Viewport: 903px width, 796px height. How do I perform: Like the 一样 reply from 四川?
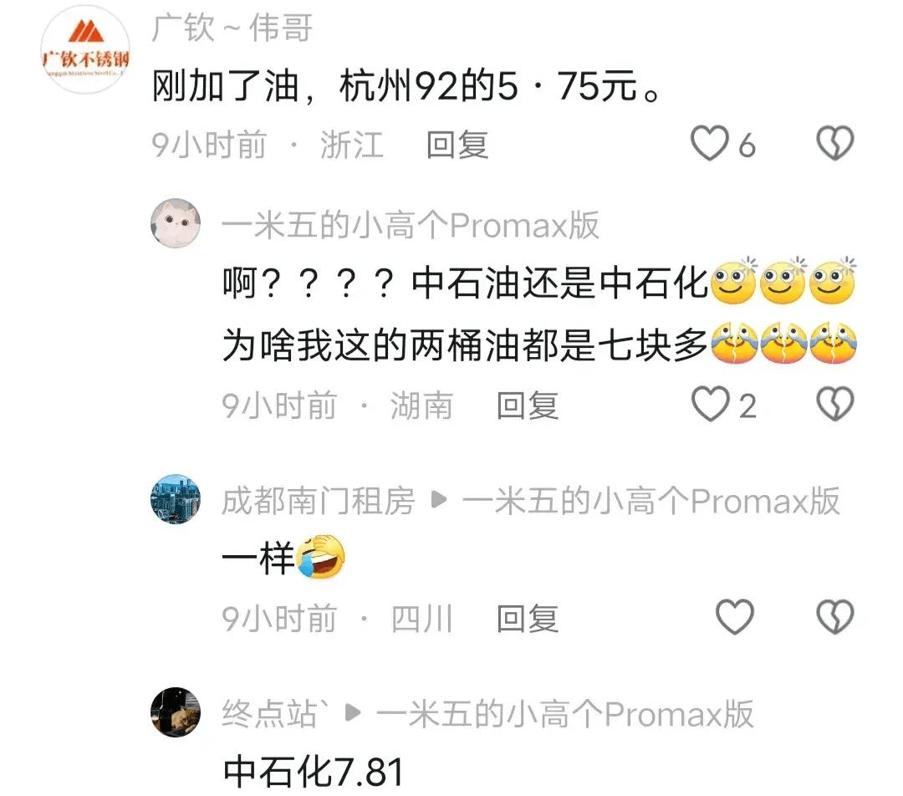click(734, 617)
